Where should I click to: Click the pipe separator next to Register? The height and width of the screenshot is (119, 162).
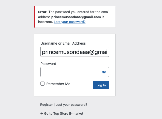coord(54,105)
